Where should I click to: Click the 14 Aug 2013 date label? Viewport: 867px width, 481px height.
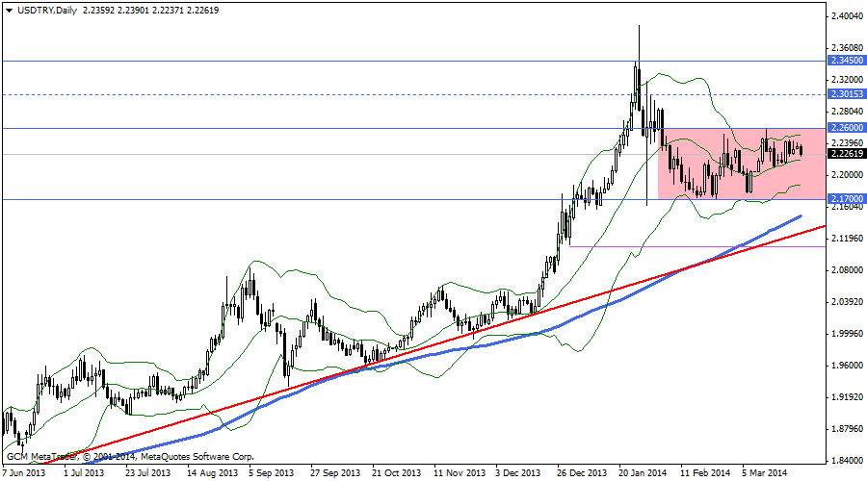coord(212,473)
